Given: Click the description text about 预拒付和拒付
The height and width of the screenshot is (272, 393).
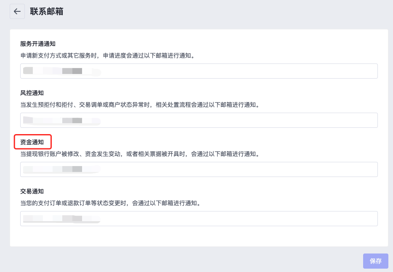Looking at the screenshot, I should tap(140, 105).
